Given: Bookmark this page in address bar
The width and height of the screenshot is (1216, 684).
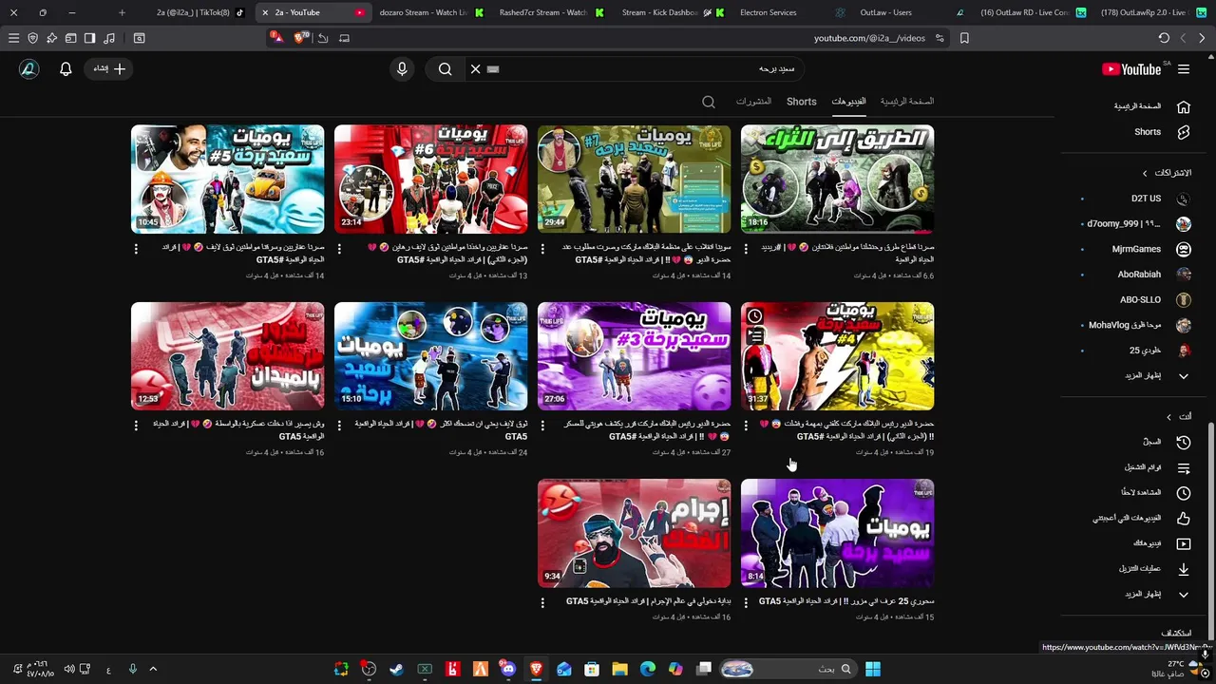Looking at the screenshot, I should click(x=964, y=38).
